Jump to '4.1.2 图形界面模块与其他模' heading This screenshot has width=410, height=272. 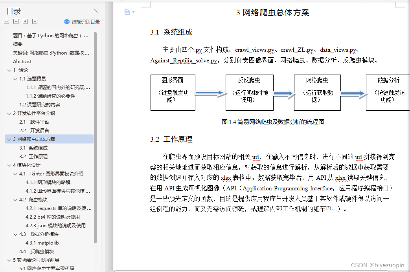[57, 191]
